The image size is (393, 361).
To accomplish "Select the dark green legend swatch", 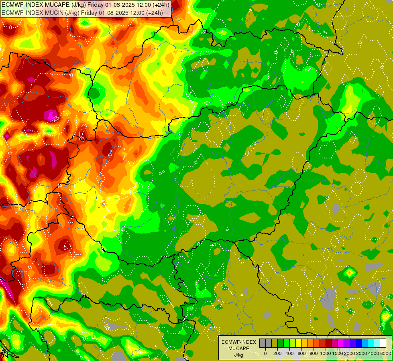I will pyautogui.click(x=281, y=343).
